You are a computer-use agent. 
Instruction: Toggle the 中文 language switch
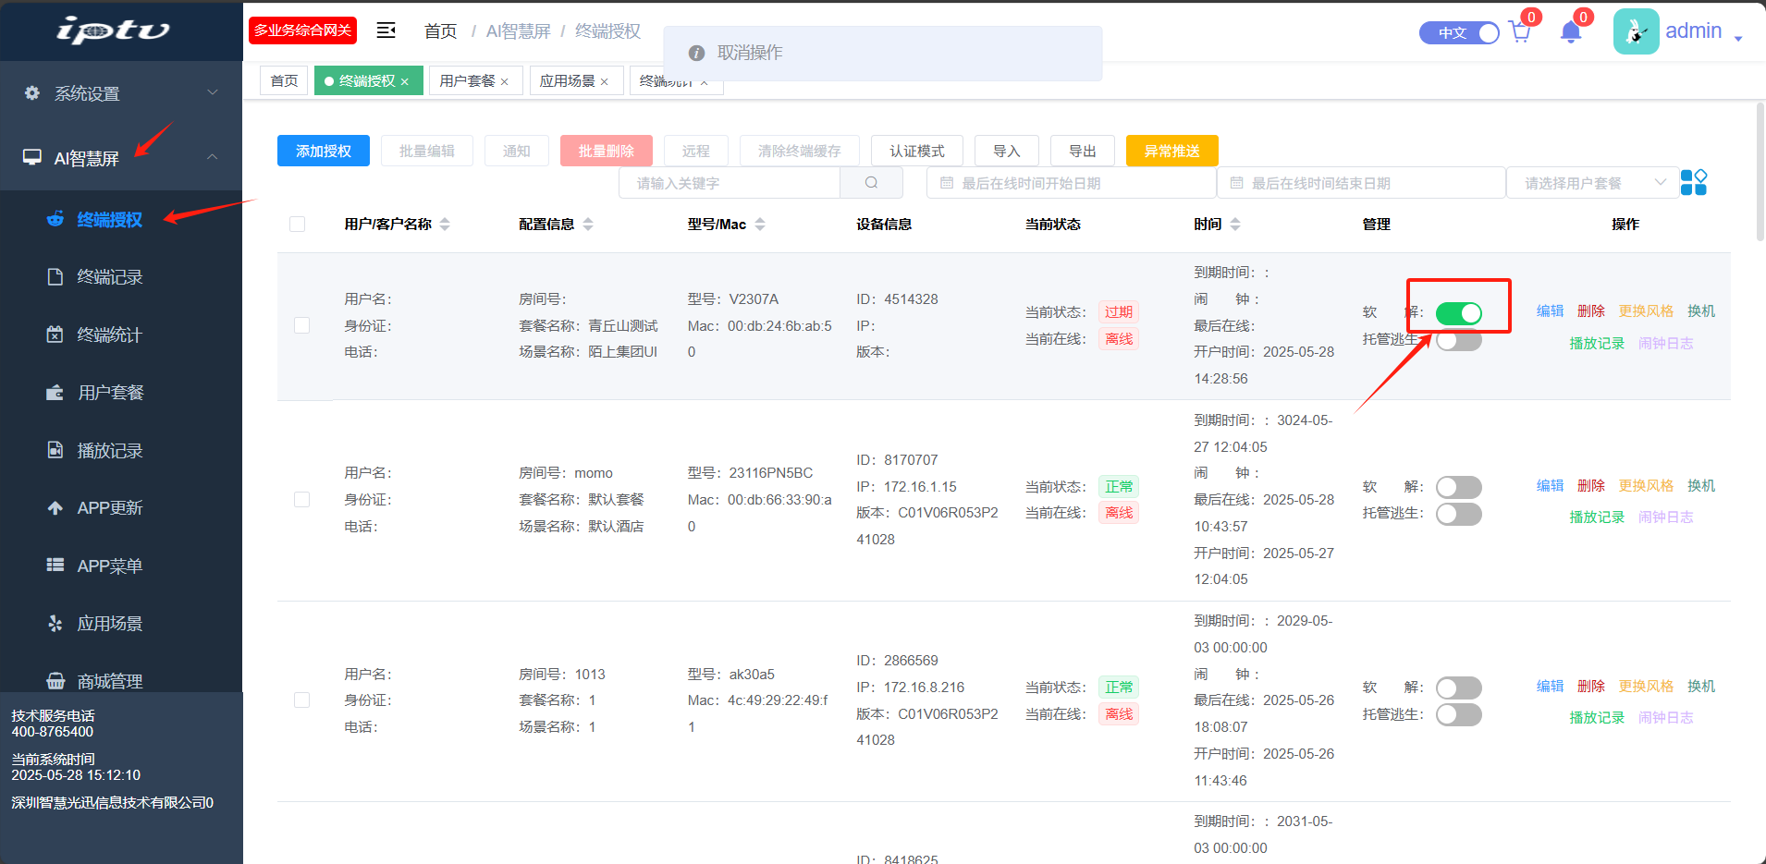pyautogui.click(x=1459, y=33)
